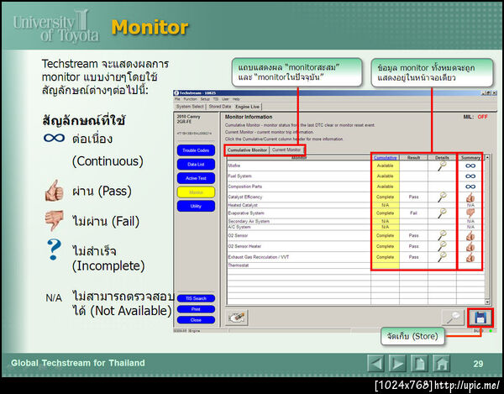Viewport: 504px width, 394px height.
Task: Click magnifier button beside the Store icon
Action: [454, 318]
